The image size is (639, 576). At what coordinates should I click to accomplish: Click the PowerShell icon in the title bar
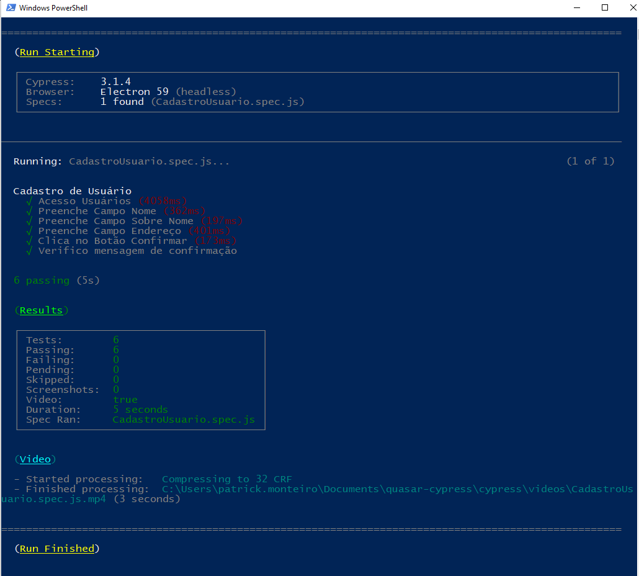(x=11, y=8)
